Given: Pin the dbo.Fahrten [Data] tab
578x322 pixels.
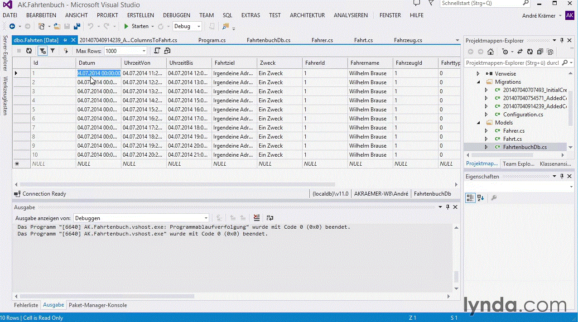Looking at the screenshot, I should pos(65,40).
